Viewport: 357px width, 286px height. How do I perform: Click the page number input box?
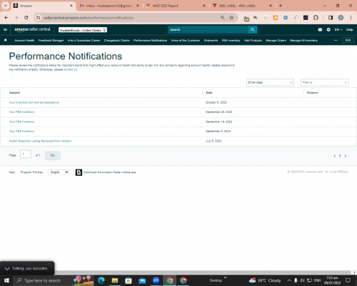click(26, 154)
